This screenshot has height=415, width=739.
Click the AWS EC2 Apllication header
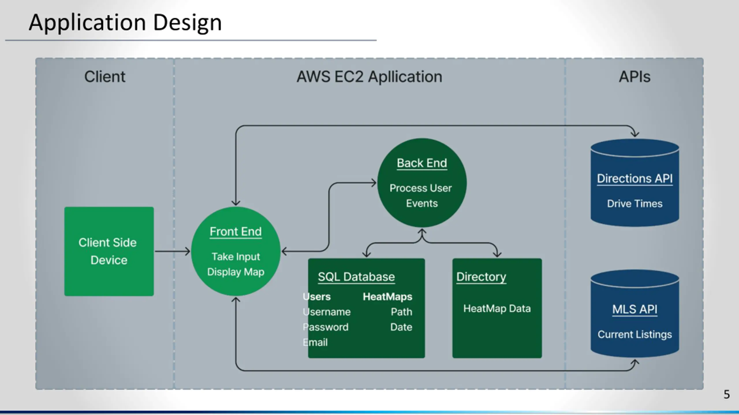[x=369, y=77]
